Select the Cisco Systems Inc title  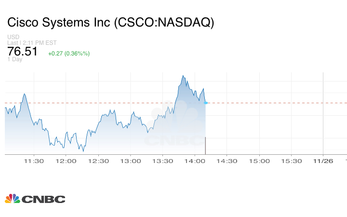click(110, 23)
